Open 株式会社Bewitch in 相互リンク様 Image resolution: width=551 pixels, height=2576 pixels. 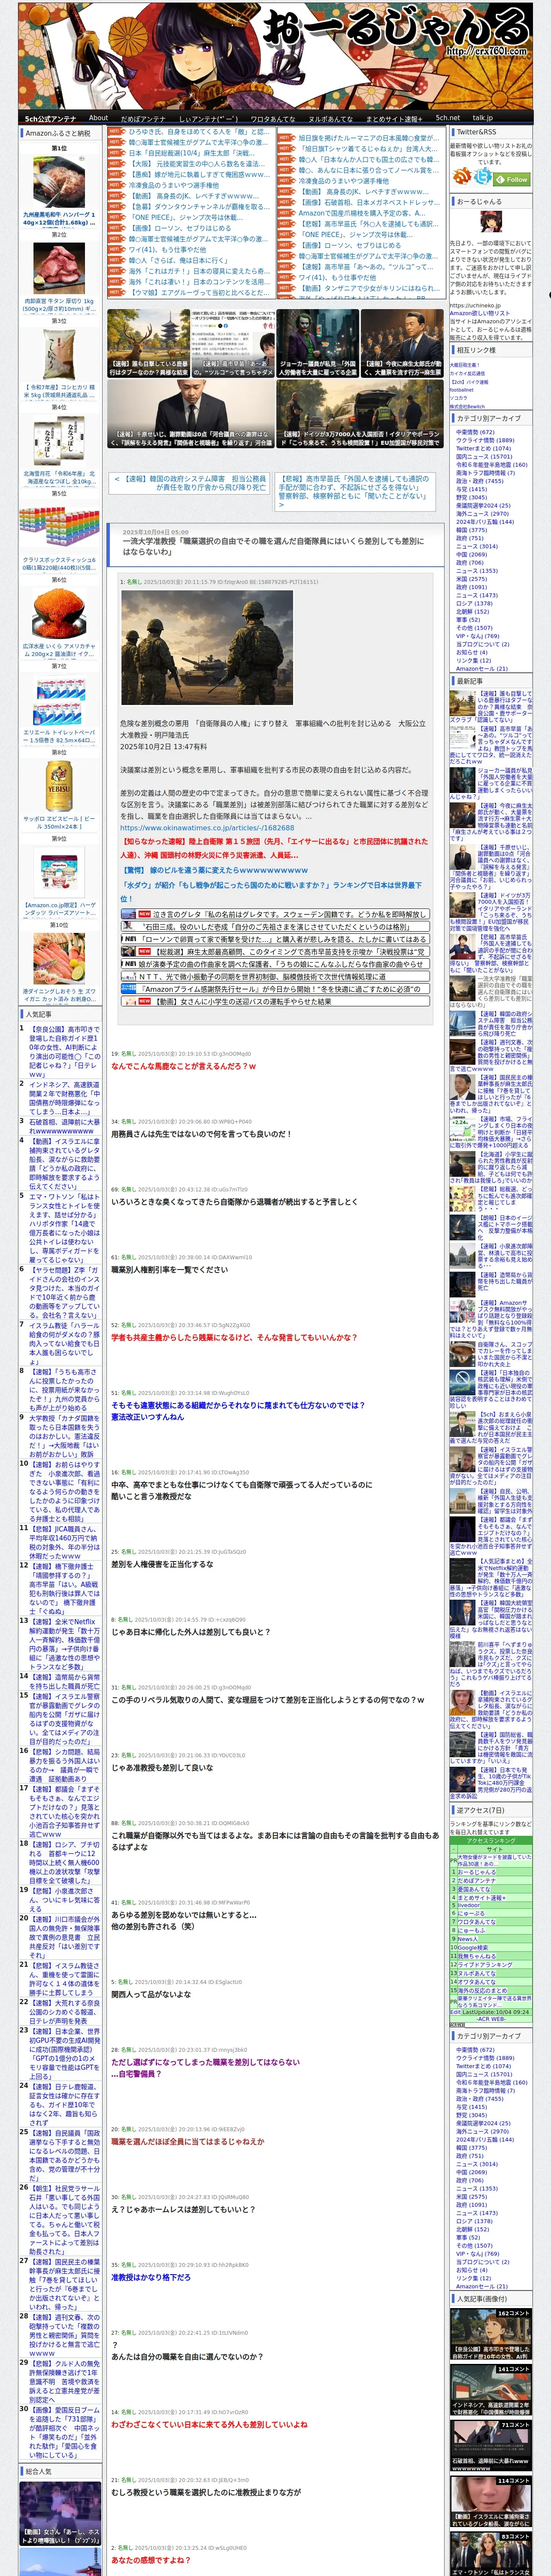pyautogui.click(x=466, y=406)
